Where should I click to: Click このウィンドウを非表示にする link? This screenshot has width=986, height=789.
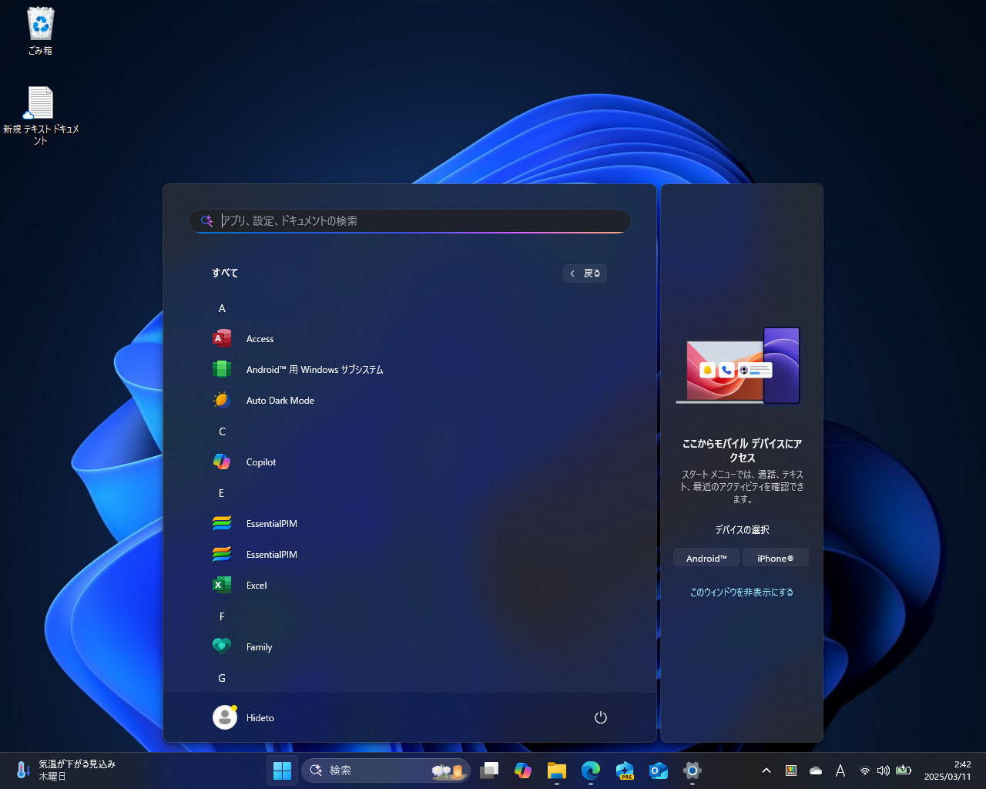(x=742, y=593)
